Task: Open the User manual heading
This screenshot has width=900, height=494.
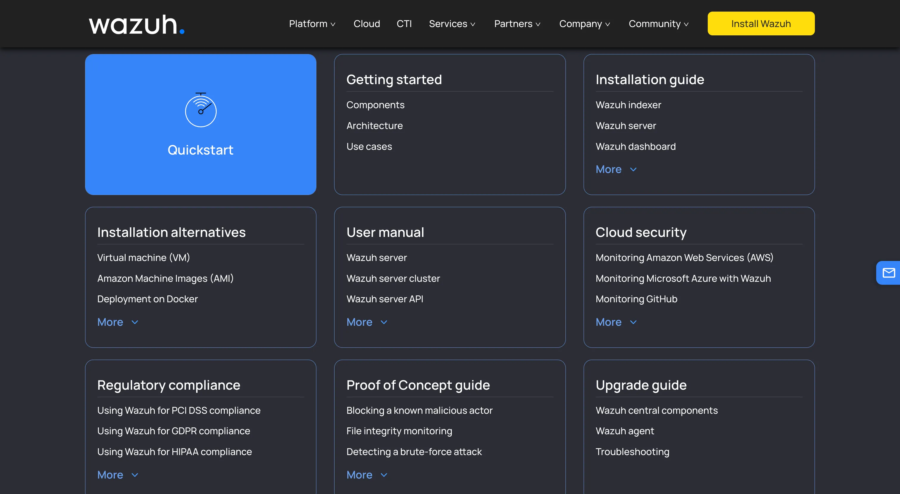Action: point(385,233)
